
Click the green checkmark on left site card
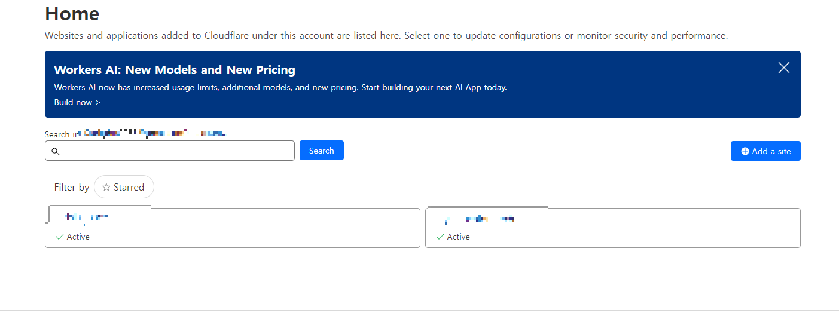(59, 237)
